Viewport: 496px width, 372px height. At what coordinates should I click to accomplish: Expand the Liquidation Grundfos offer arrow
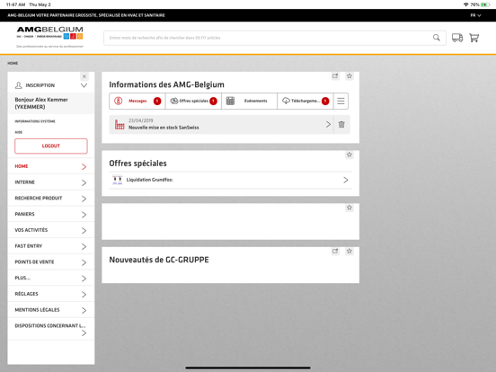[x=346, y=180]
